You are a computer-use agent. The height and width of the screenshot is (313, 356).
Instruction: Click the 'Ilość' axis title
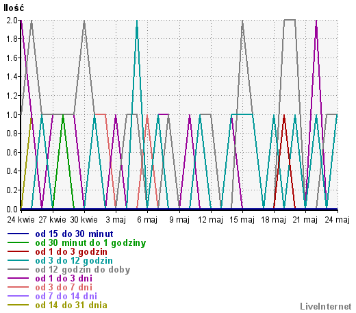tap(14, 8)
